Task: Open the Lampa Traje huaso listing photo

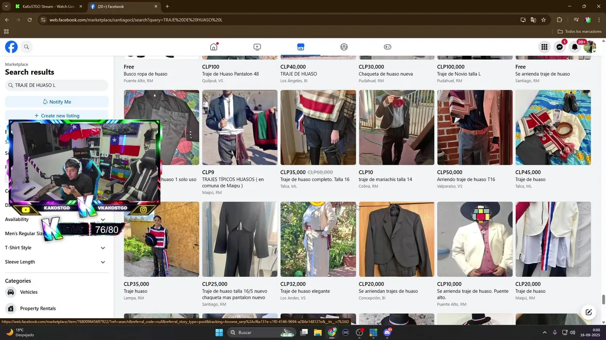Action: point(161,239)
